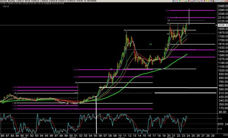This screenshot has width=228, height=138.
Task: Click year 11 on time axis
Action: point(125,136)
